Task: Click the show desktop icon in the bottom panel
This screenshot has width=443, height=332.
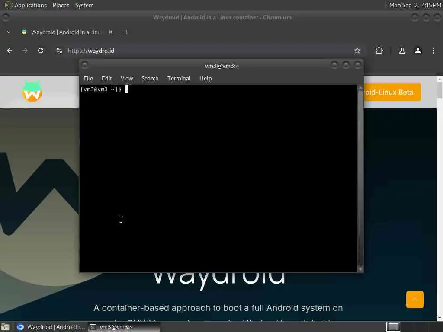Action: click(x=5, y=327)
